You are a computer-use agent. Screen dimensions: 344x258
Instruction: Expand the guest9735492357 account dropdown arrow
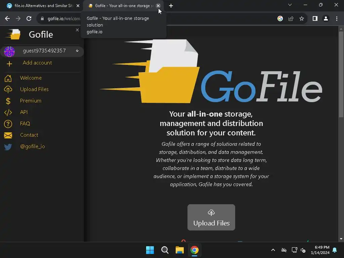click(77, 51)
